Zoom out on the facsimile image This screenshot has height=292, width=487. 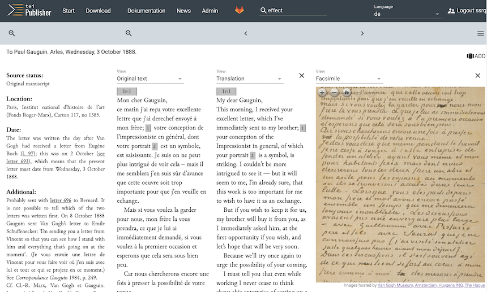coord(335,92)
